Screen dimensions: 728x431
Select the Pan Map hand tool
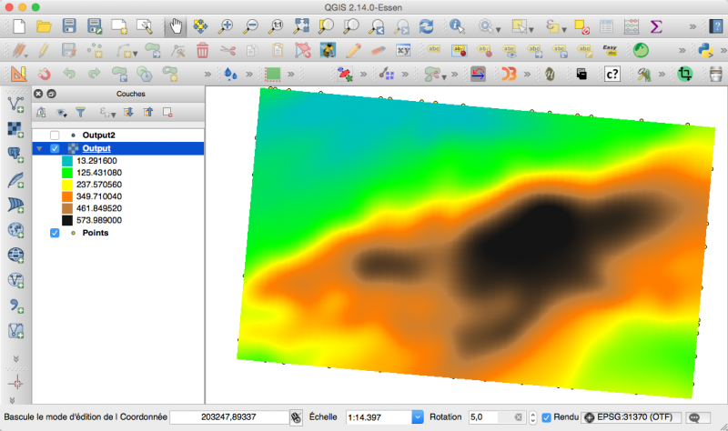[174, 27]
